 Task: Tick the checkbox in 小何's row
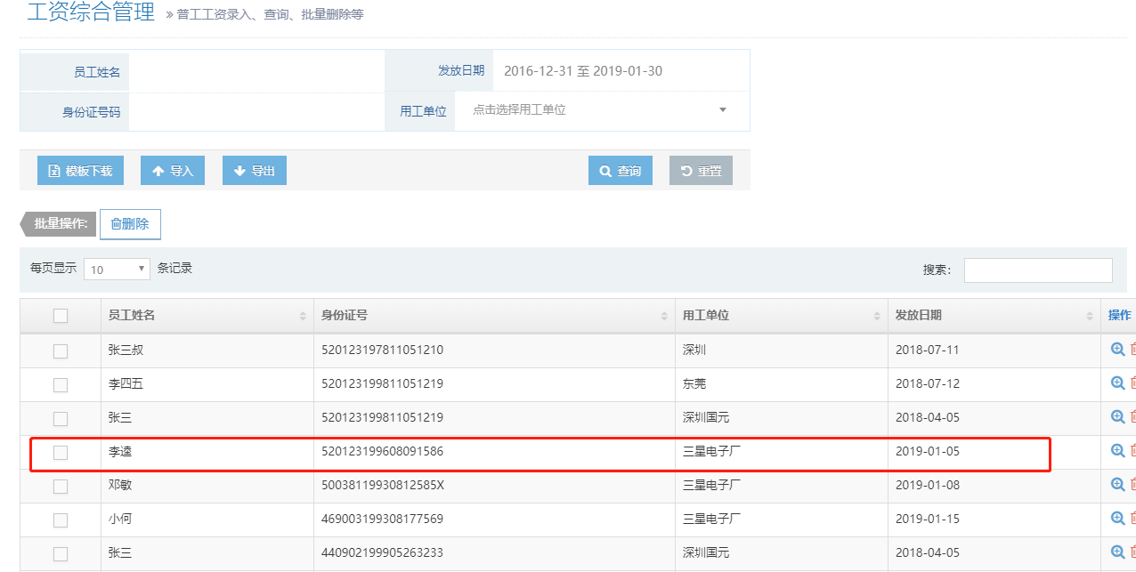coord(61,520)
